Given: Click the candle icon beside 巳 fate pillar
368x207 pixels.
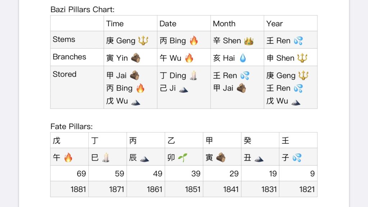Looking at the screenshot, I should pyautogui.click(x=106, y=157).
